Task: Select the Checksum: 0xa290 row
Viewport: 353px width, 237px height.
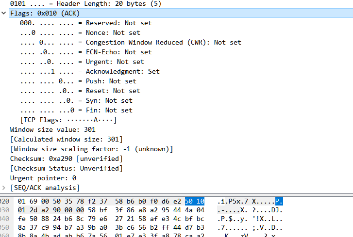Action: (66, 158)
